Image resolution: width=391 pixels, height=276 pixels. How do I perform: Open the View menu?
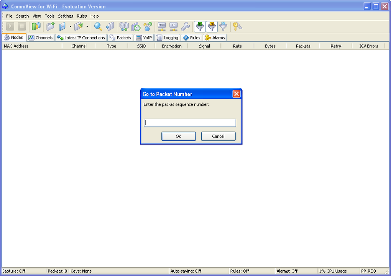click(x=37, y=16)
